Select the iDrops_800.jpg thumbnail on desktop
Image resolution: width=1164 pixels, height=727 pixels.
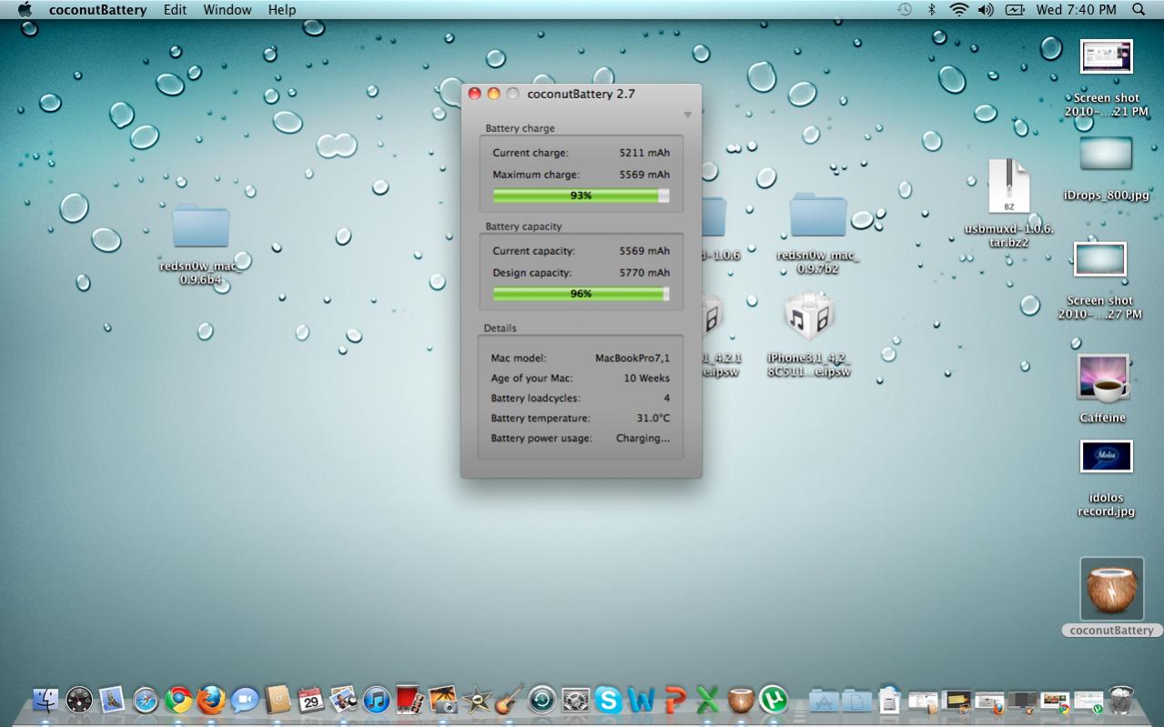[x=1106, y=154]
